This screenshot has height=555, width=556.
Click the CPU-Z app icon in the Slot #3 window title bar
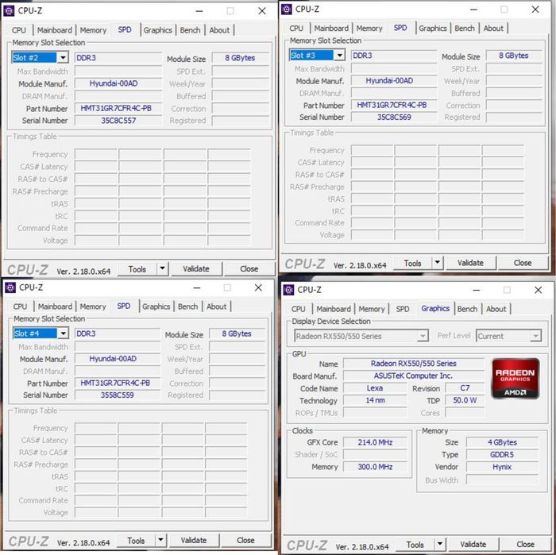pos(287,10)
